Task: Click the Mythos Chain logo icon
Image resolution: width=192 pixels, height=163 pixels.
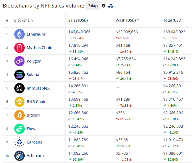Action: point(19,48)
